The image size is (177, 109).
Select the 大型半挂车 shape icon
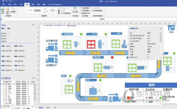pyautogui.click(x=16, y=51)
